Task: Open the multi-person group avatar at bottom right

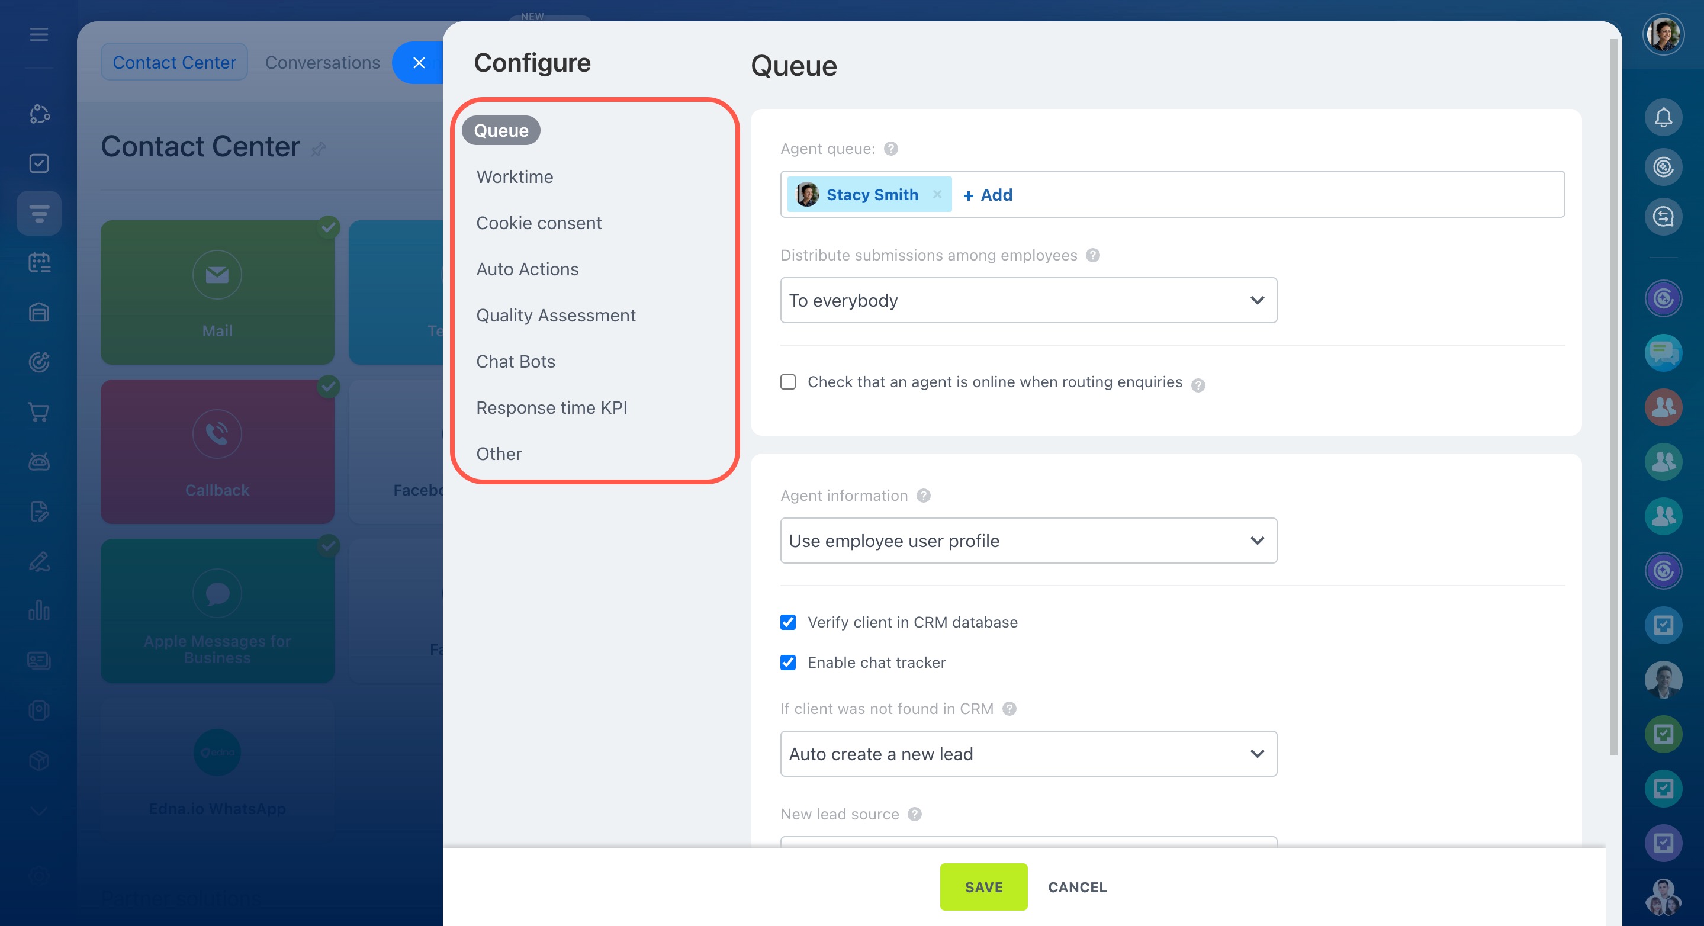Action: pos(1663,898)
